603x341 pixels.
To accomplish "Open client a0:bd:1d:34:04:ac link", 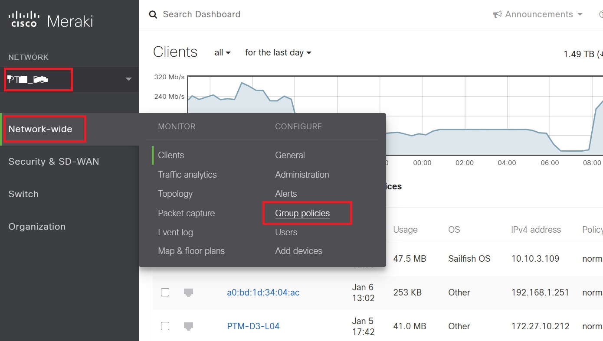I will (263, 292).
